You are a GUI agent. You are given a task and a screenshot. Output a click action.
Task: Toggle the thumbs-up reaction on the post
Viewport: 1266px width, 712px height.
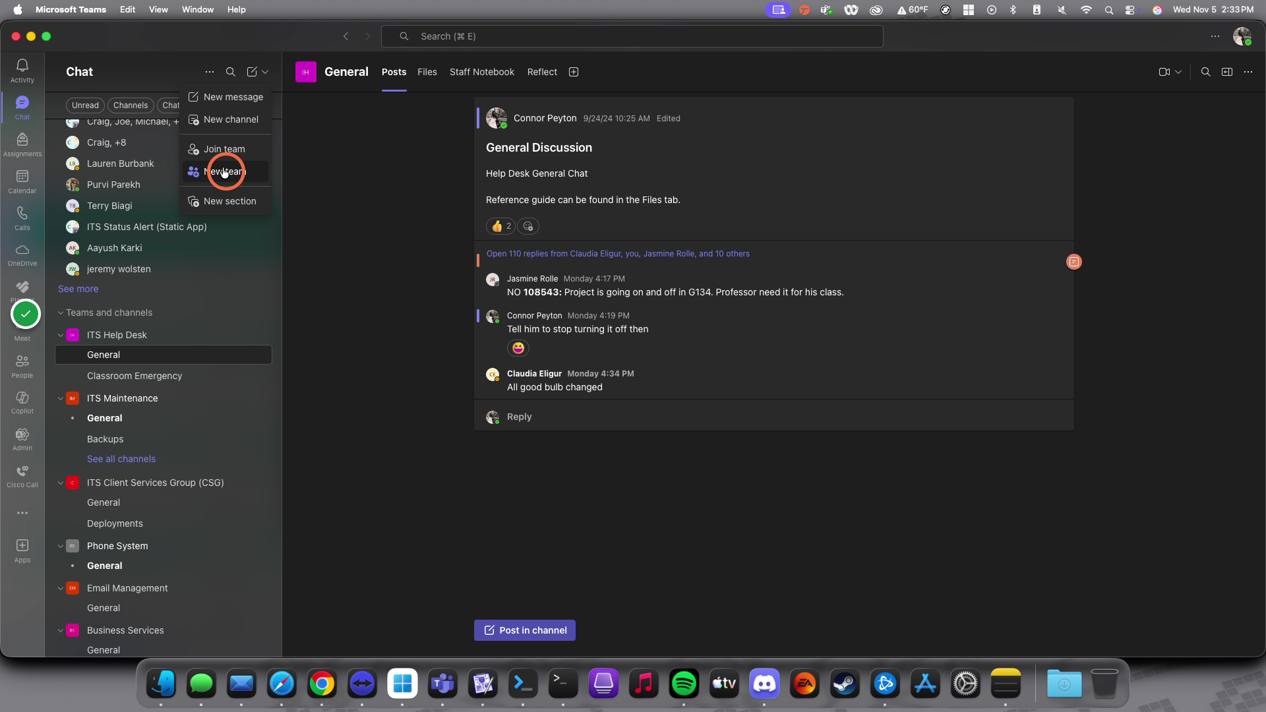(x=500, y=226)
